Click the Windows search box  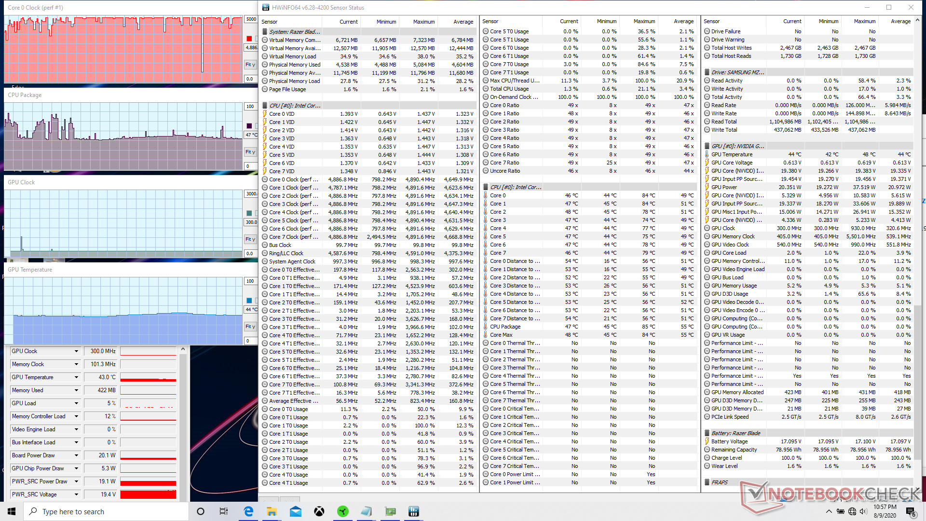coord(106,511)
